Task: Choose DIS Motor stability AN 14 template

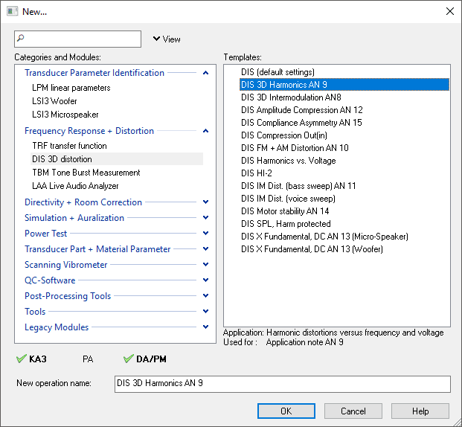Action: (x=285, y=211)
